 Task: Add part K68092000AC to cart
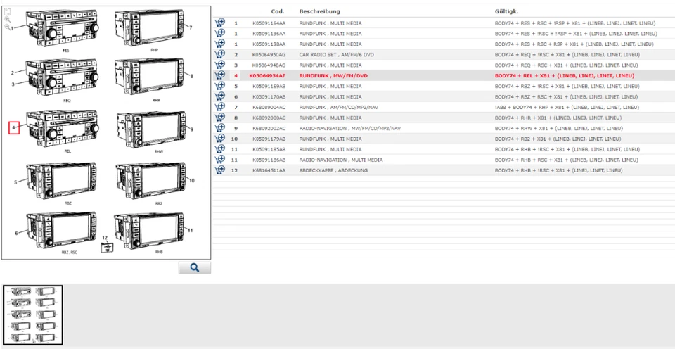pyautogui.click(x=219, y=118)
